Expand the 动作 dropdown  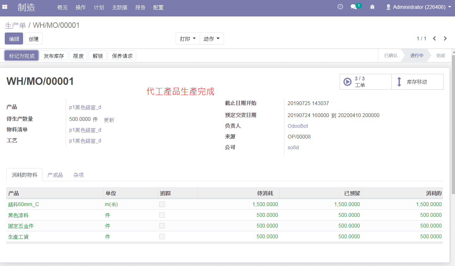(212, 38)
